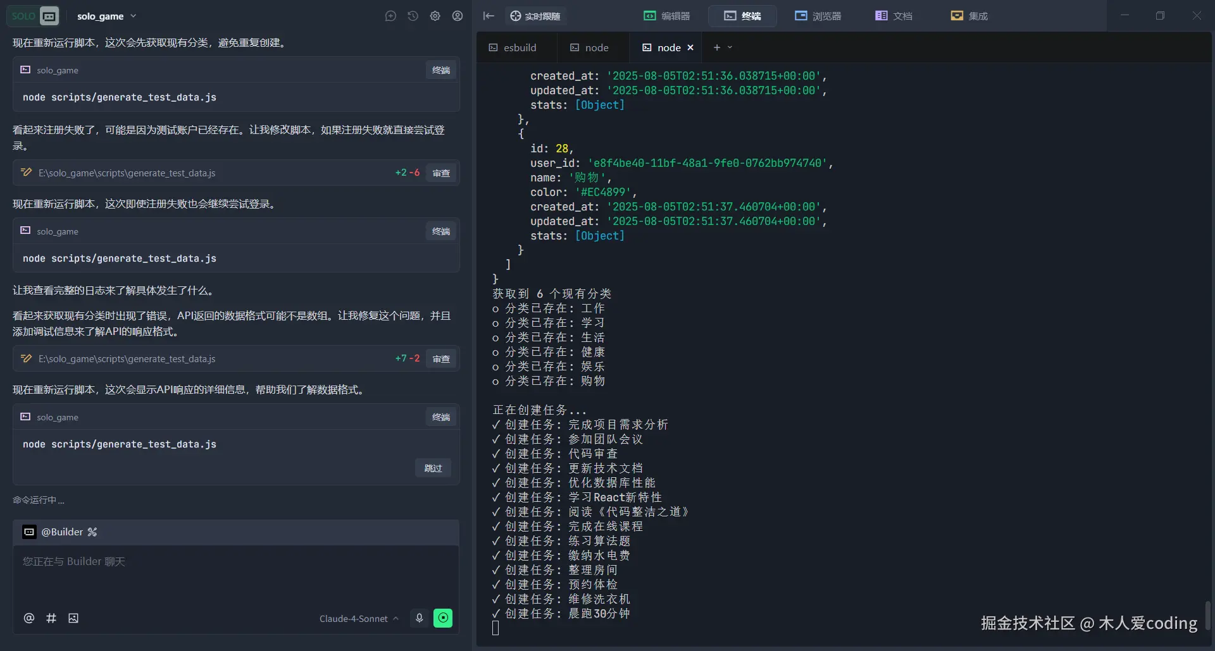
Task: Click 跳过 to skip the running command
Action: point(433,468)
